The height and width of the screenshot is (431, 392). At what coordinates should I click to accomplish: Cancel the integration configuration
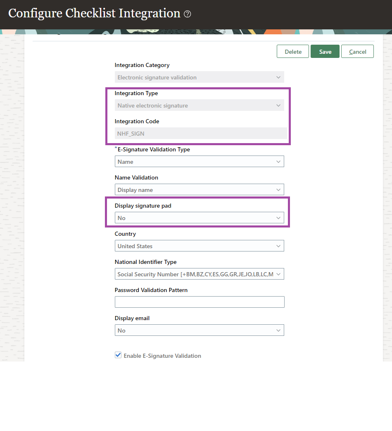pyautogui.click(x=357, y=51)
